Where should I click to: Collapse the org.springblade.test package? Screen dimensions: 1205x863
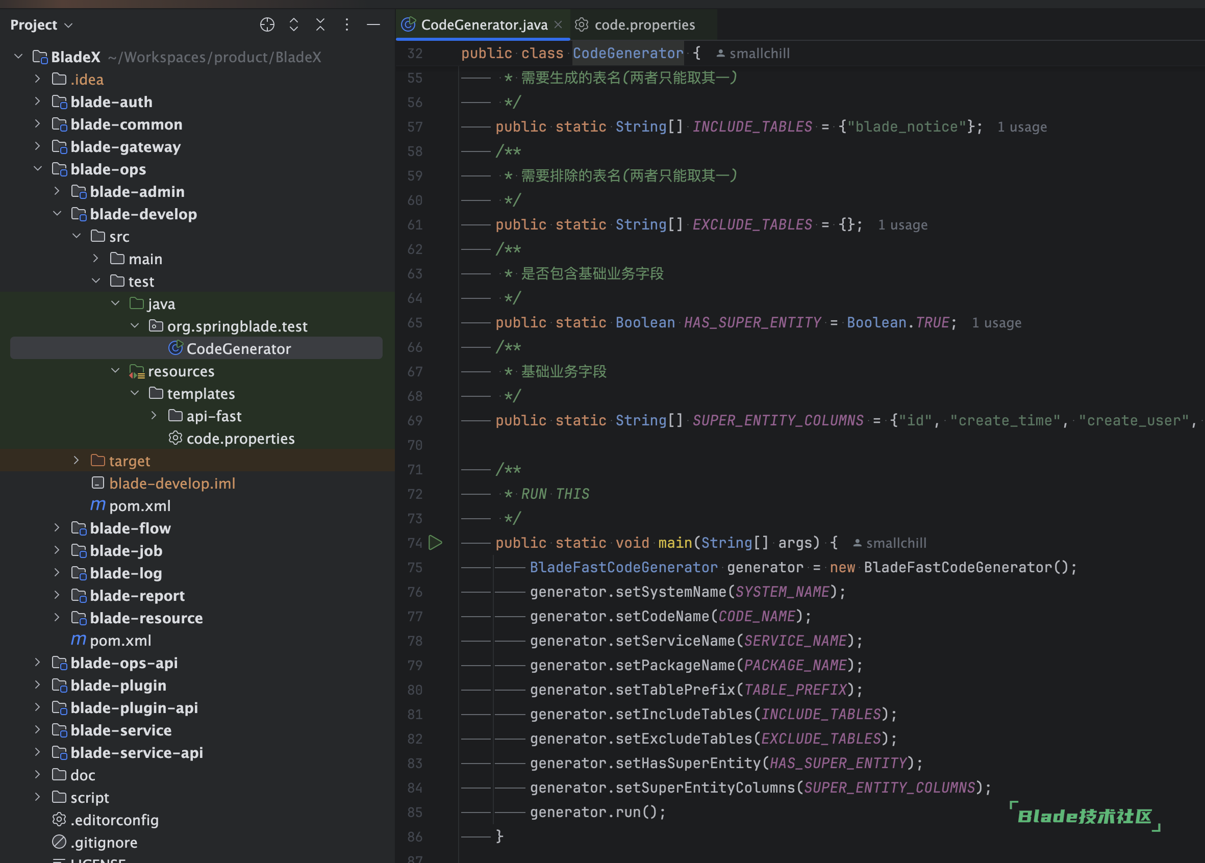click(x=134, y=325)
